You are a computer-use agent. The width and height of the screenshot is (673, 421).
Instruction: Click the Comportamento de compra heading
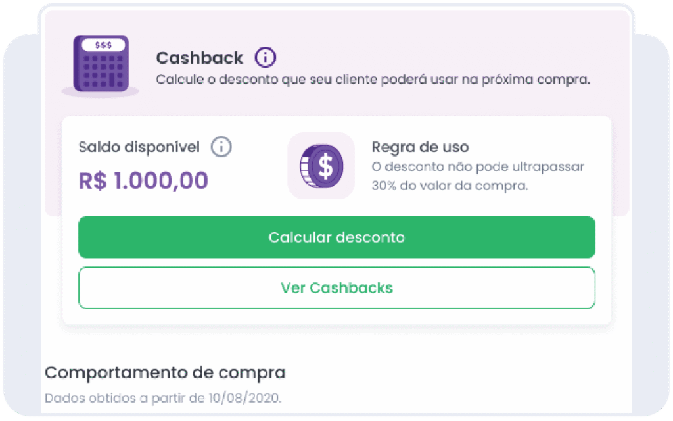tap(165, 372)
